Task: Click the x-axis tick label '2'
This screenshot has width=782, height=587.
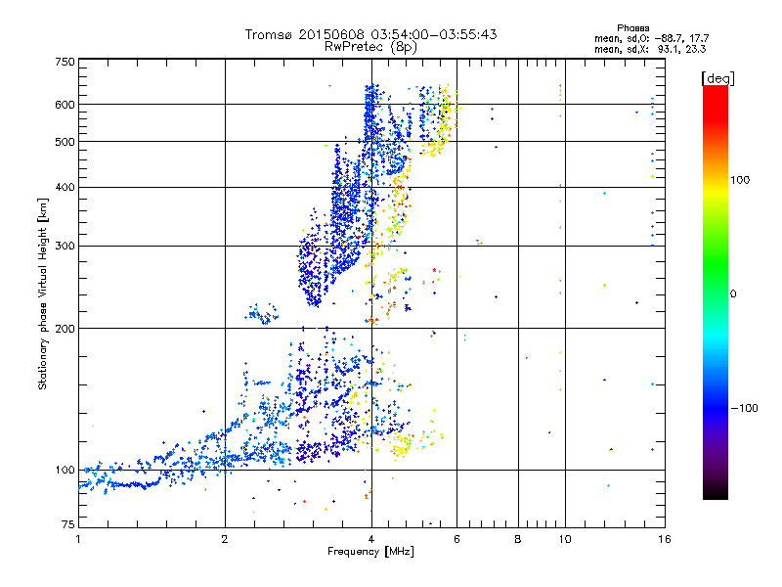Action: (225, 539)
